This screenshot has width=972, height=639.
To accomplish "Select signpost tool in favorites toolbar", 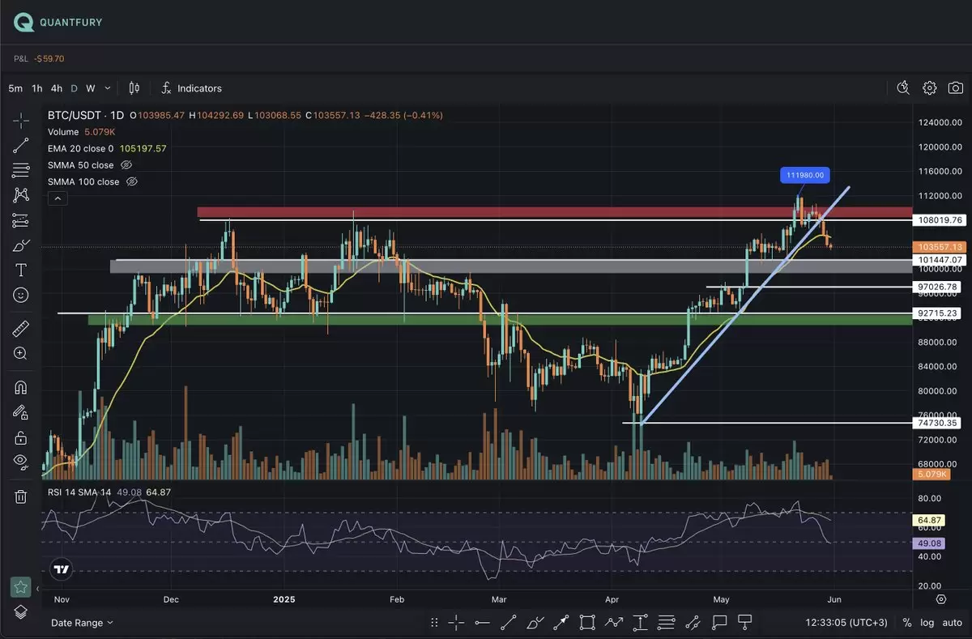I will [x=745, y=622].
